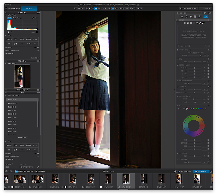The height and width of the screenshot is (195, 217).
Task: Click the HSL color wheel
Action: pyautogui.click(x=194, y=126)
